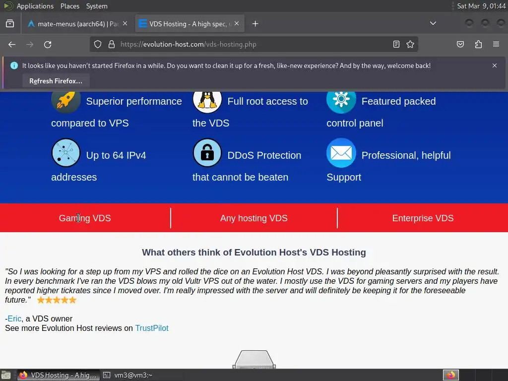
Task: Close the mate-menus tab
Action: (125, 23)
